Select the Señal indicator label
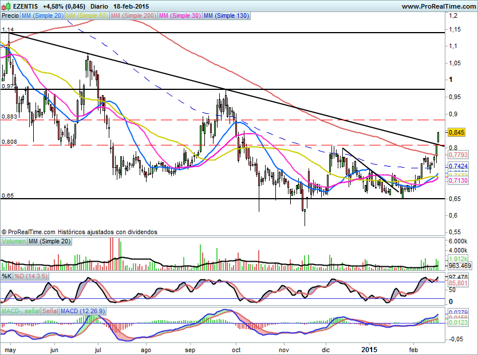Image resolution: width=478 pixels, height=355 pixels. [x=50, y=311]
